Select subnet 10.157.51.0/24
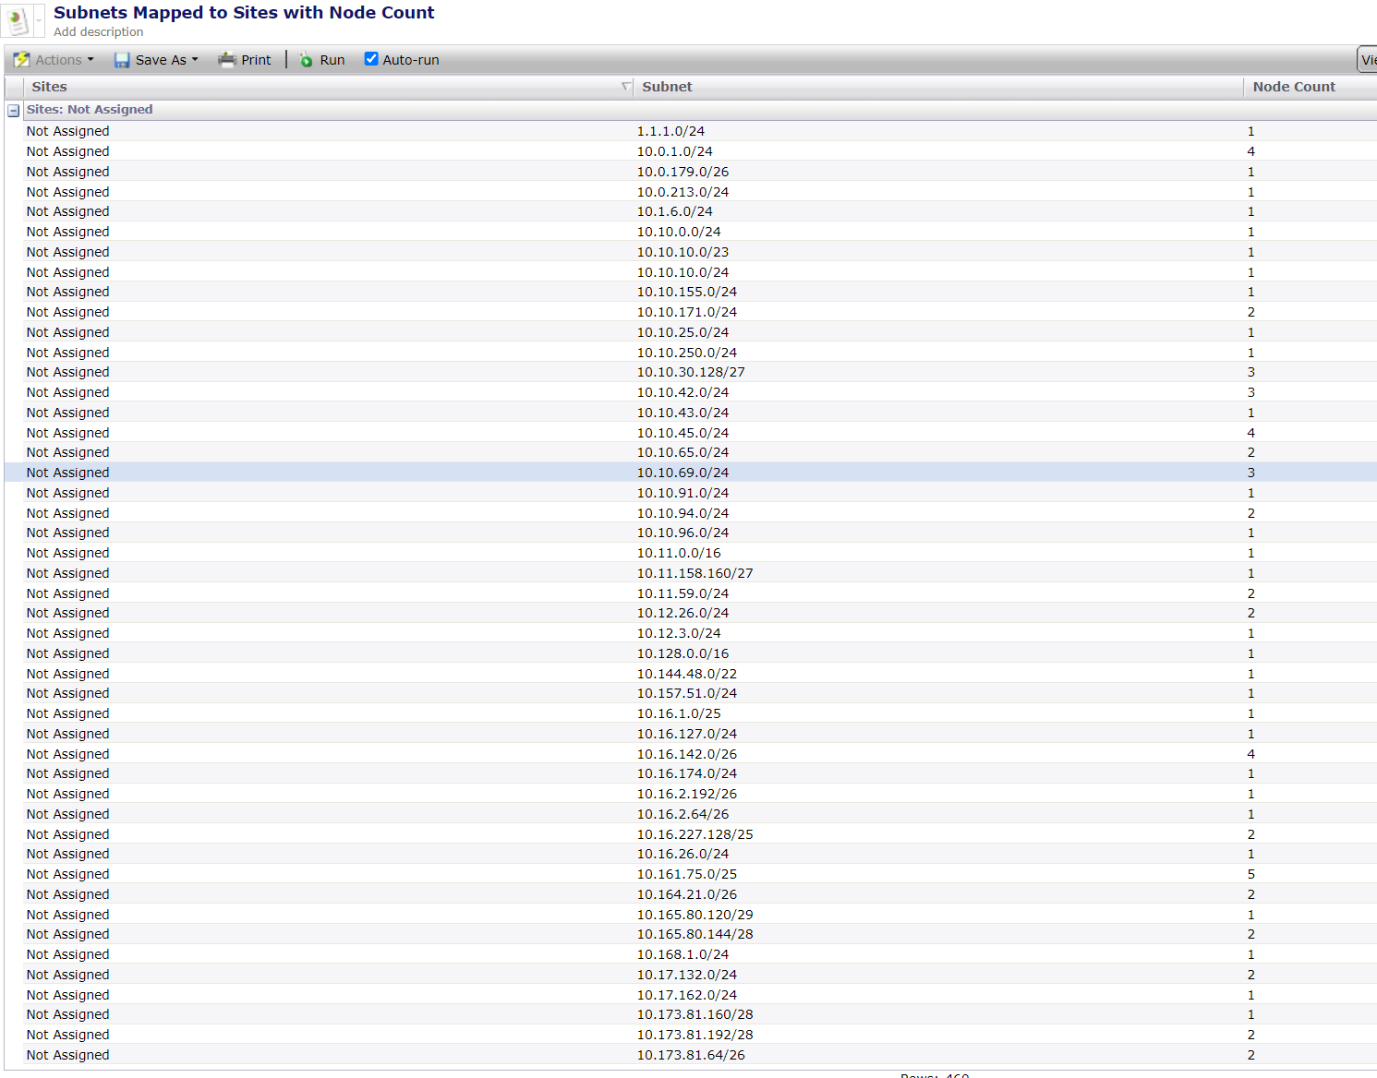This screenshot has width=1377, height=1078. click(687, 693)
